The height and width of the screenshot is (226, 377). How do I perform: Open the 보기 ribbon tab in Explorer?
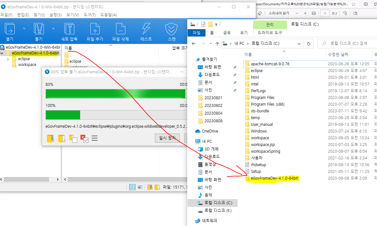point(244,33)
